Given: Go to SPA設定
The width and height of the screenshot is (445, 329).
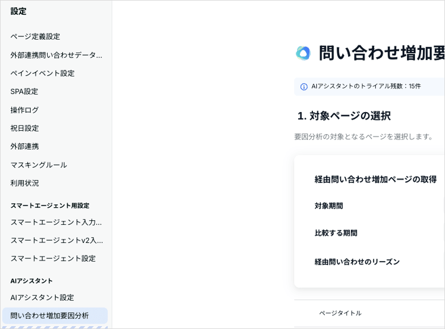Looking at the screenshot, I should click(24, 92).
